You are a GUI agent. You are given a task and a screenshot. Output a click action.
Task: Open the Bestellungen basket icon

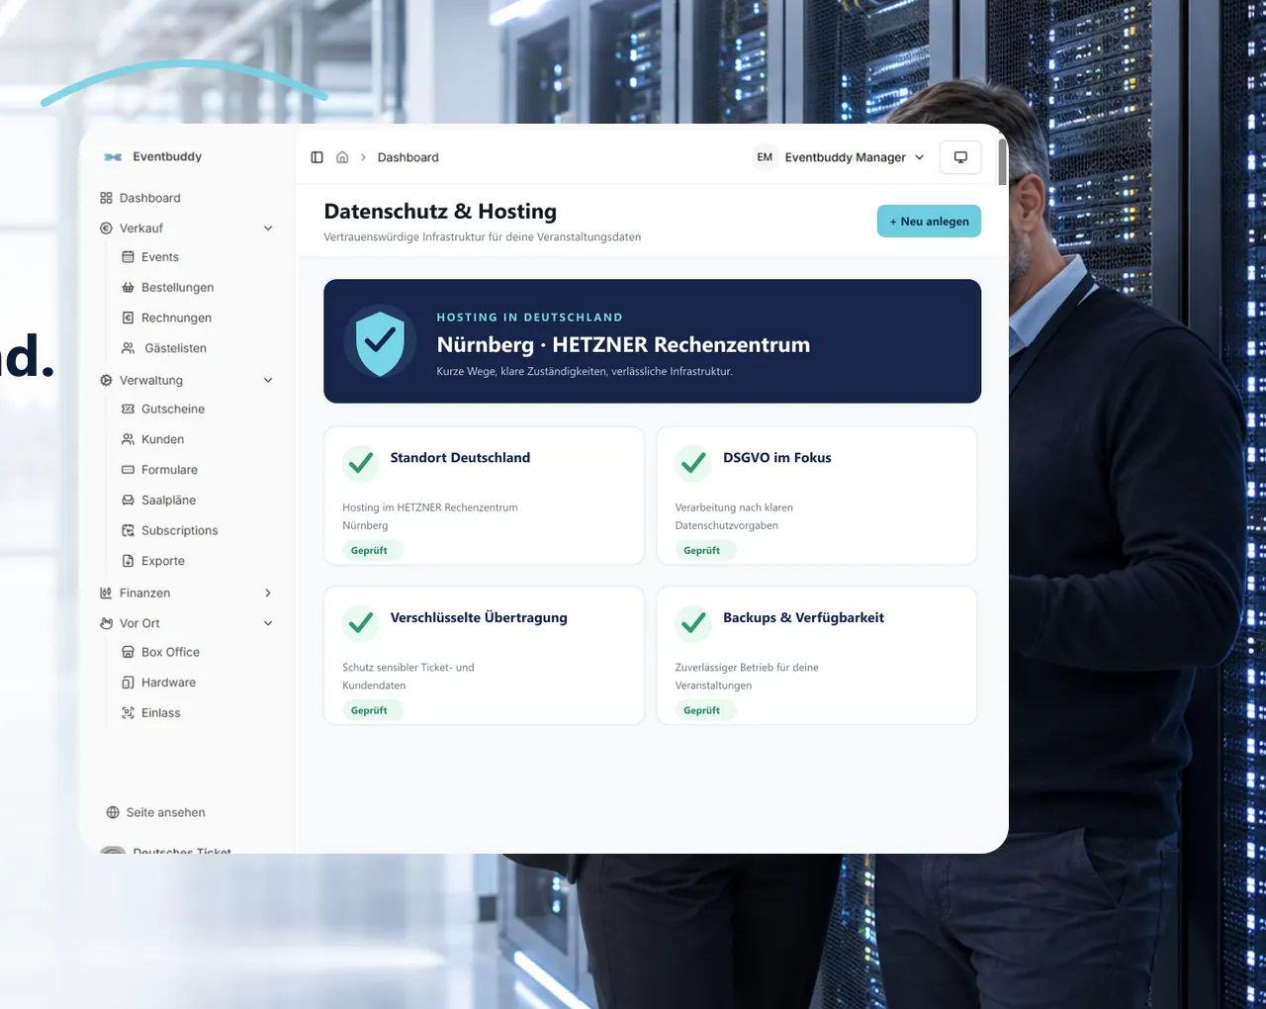click(128, 288)
